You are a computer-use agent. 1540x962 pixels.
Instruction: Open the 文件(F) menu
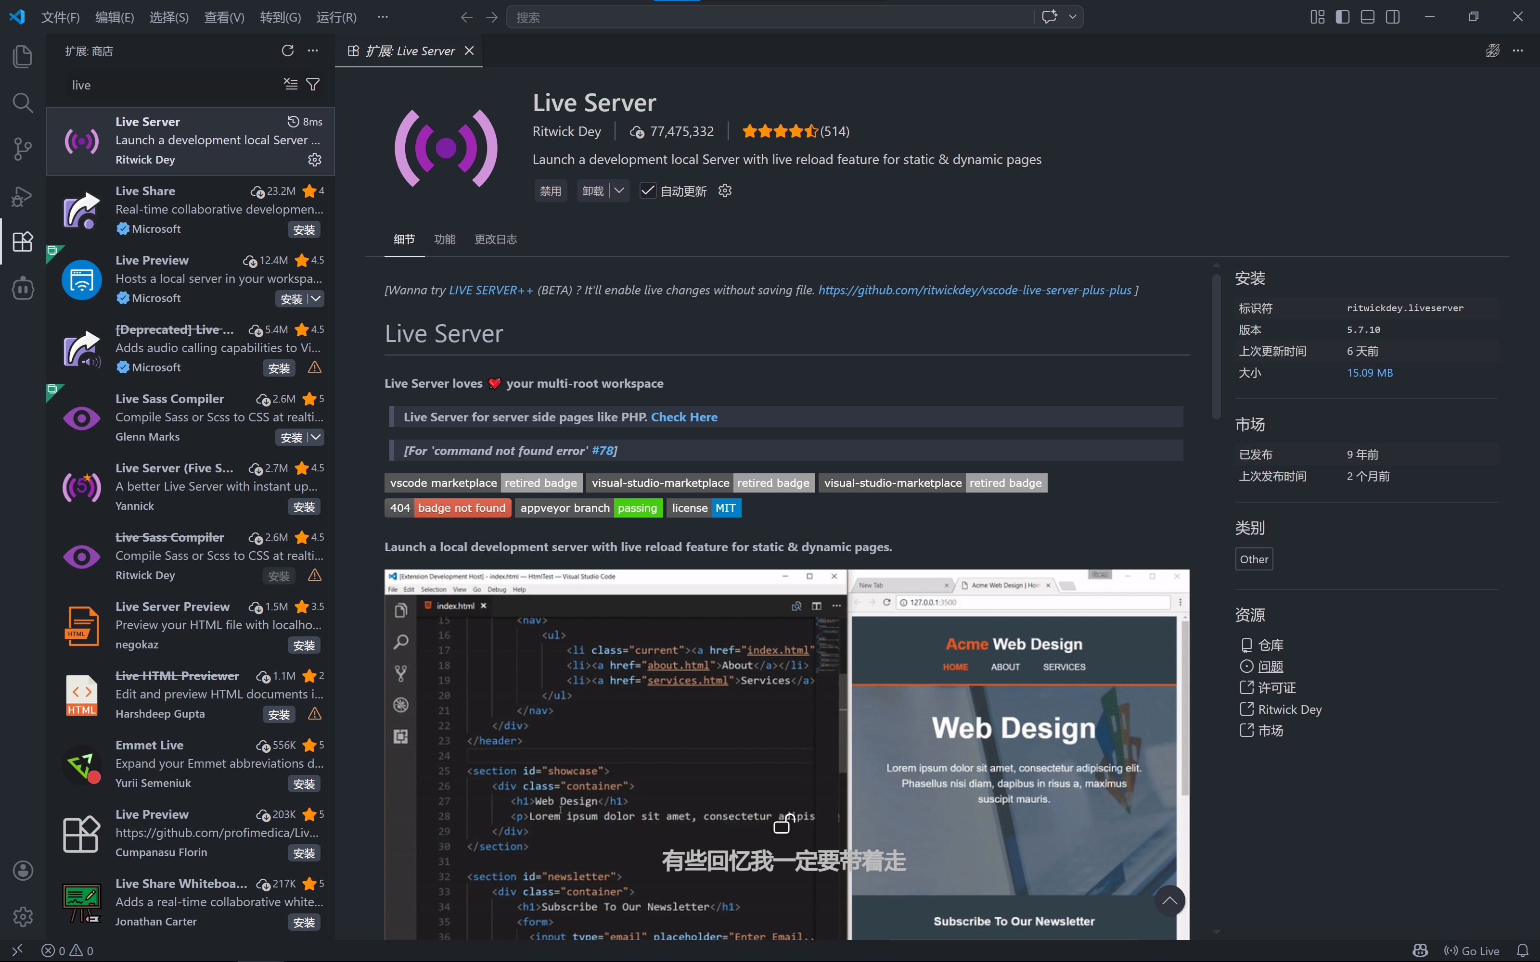coord(61,17)
